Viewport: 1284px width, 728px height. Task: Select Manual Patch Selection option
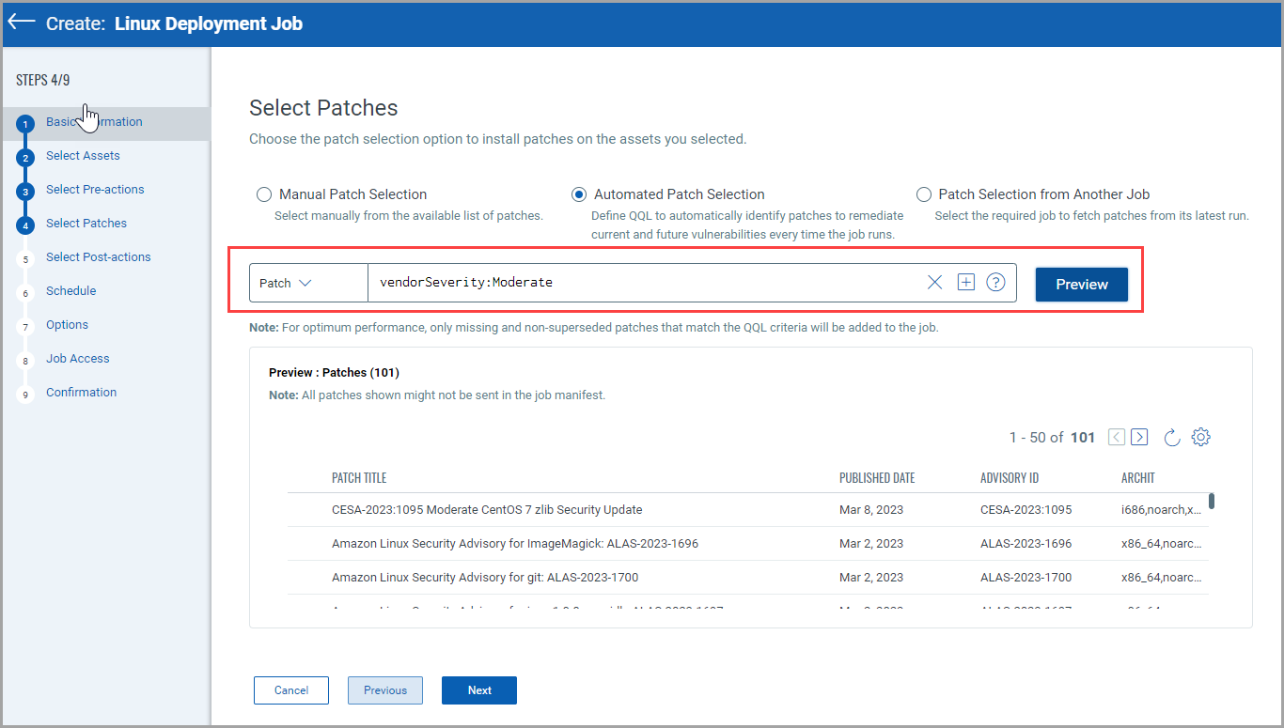264,194
